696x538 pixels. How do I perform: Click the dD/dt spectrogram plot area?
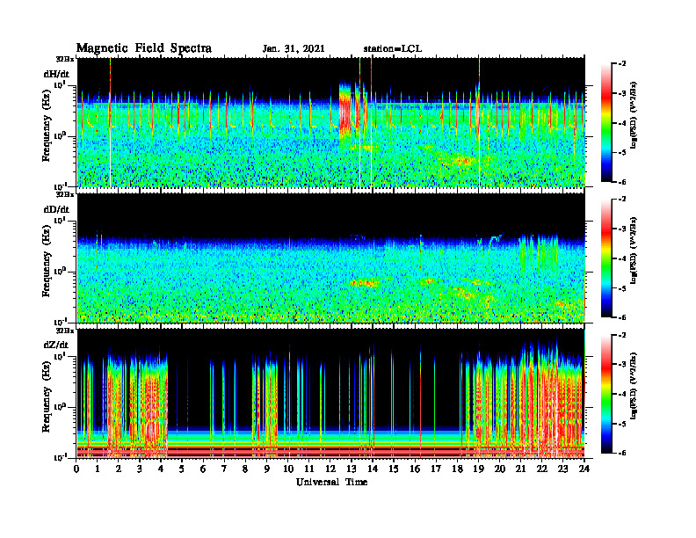click(331, 258)
